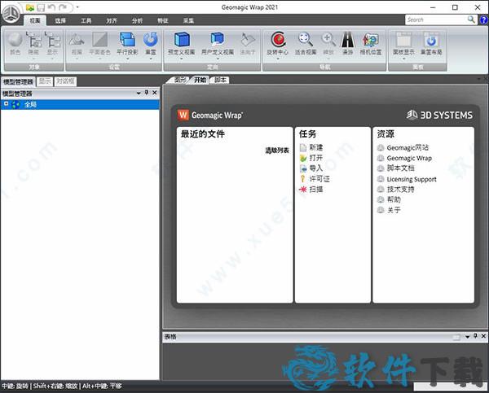Viewport: 489px width, 393px height.
Task: Select the 用户定义视图 user-defined view icon
Action: [217, 40]
